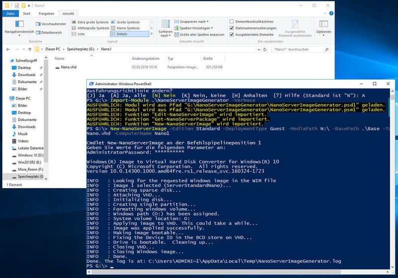
Task: Open Downloads under Schnellzugriff
Action: [x=27, y=75]
